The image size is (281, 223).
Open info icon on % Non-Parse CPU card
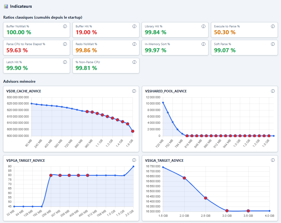pyautogui.click(x=134, y=62)
